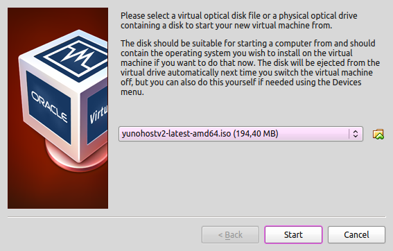393x251 pixels.
Task: Click the Start button
Action: click(x=293, y=234)
